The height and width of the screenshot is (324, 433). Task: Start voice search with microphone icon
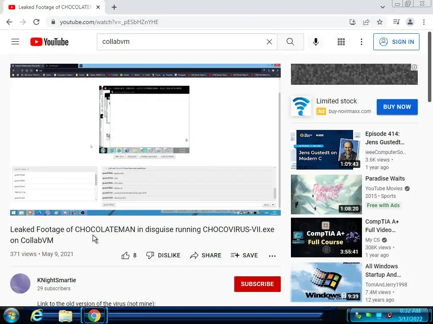315,42
